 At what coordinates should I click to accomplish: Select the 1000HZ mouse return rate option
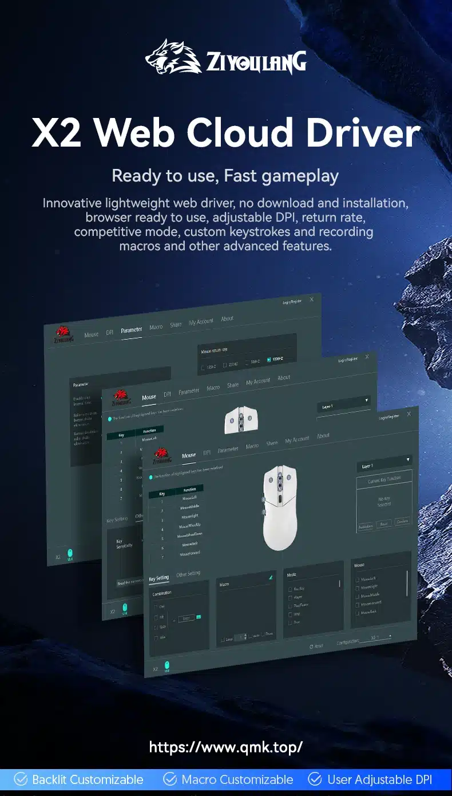(x=269, y=360)
